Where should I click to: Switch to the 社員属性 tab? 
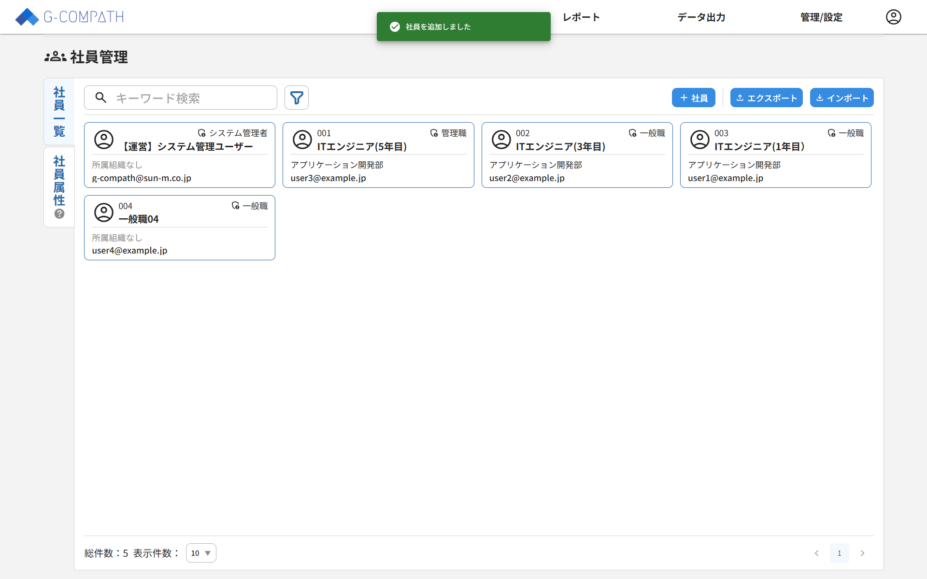pos(59,181)
